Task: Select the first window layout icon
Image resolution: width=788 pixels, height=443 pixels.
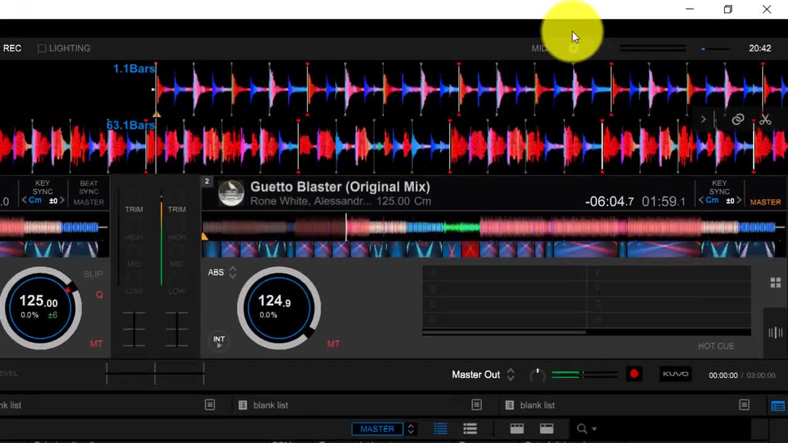Action: click(x=517, y=429)
